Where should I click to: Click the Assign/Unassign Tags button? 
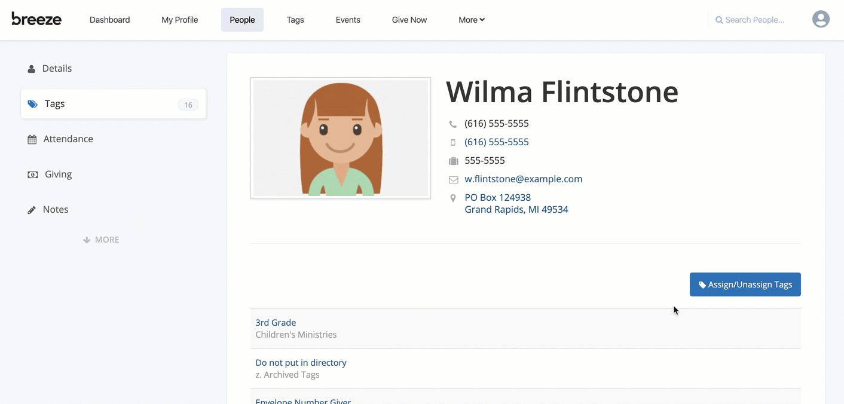(745, 284)
